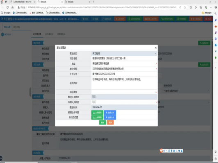
Task: Click green upload button in 预测绘总平面 row
Action: (x=97, y=112)
